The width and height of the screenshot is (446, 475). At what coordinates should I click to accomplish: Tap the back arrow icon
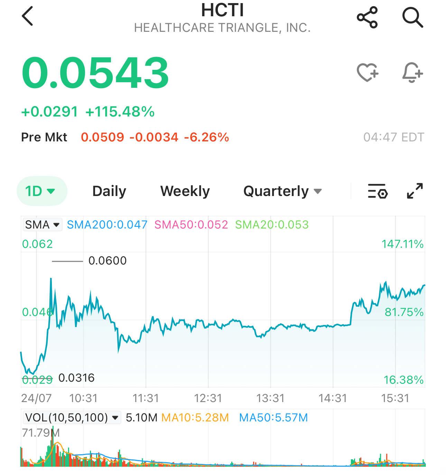pyautogui.click(x=27, y=16)
